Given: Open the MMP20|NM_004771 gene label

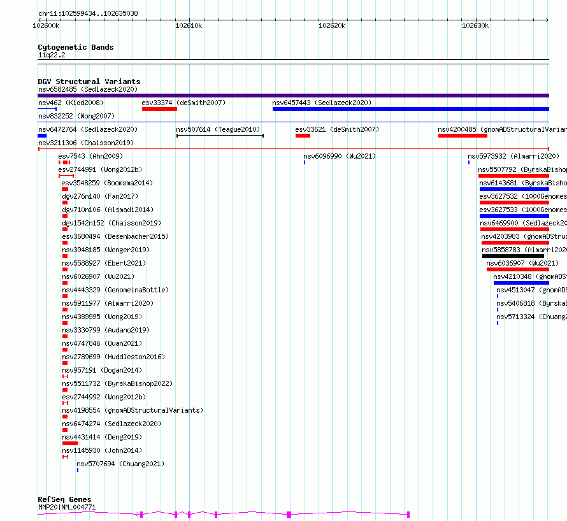Looking at the screenshot, I should point(67,507).
